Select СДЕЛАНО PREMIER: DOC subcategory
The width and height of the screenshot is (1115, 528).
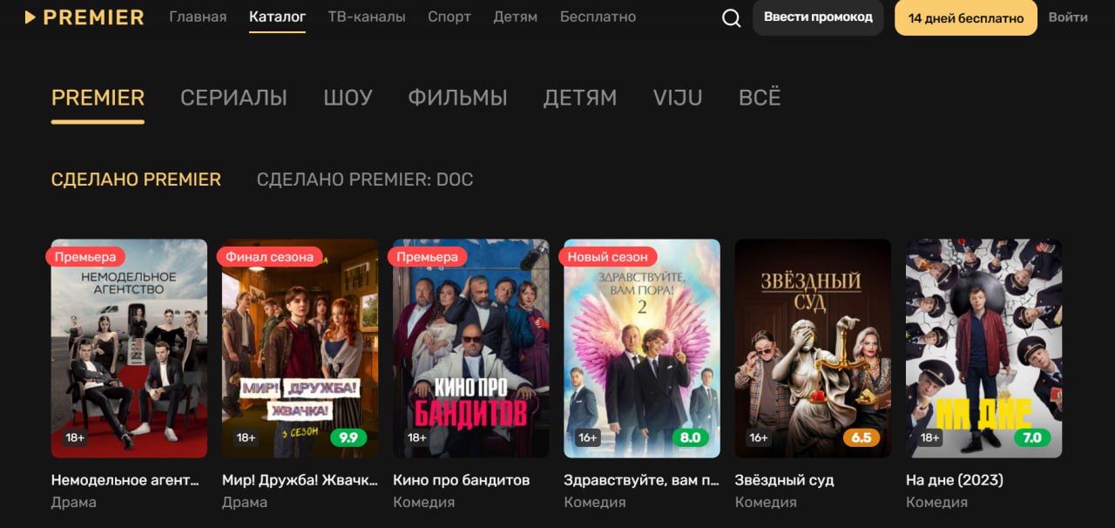point(365,179)
